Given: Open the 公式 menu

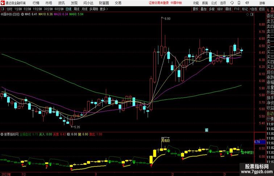Looking at the screenshot, I should (214, 3).
